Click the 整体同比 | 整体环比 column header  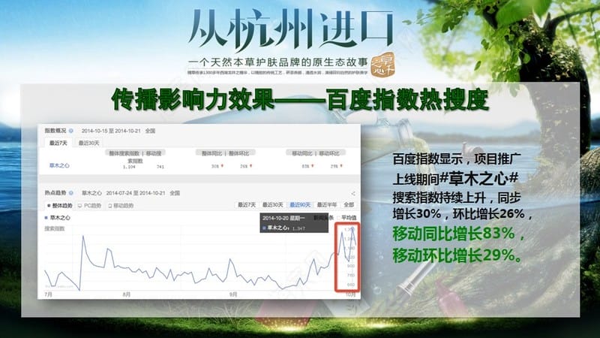(x=225, y=153)
